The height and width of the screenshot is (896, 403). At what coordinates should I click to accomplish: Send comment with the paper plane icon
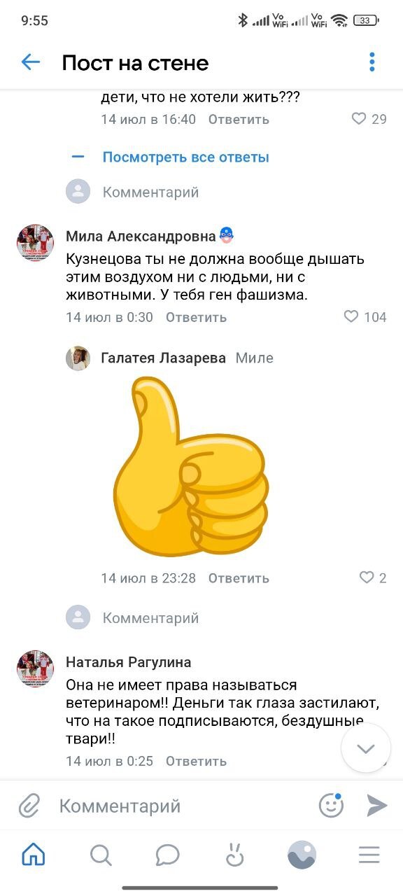pyautogui.click(x=376, y=806)
